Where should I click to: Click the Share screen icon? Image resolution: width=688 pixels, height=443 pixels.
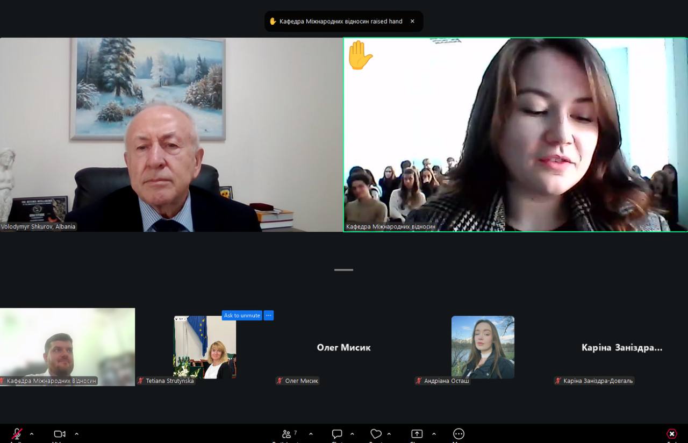point(417,434)
